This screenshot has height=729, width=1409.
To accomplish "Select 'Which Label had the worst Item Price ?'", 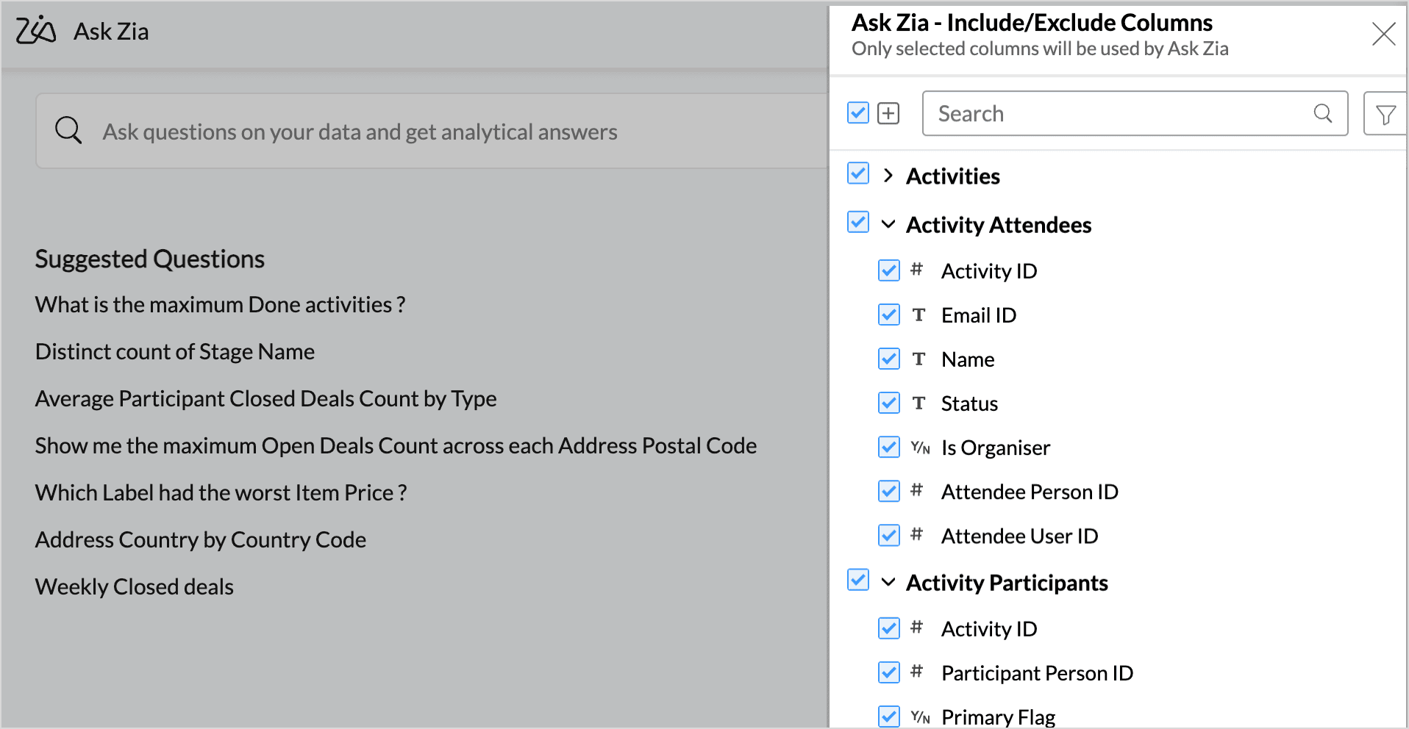I will [x=221, y=492].
